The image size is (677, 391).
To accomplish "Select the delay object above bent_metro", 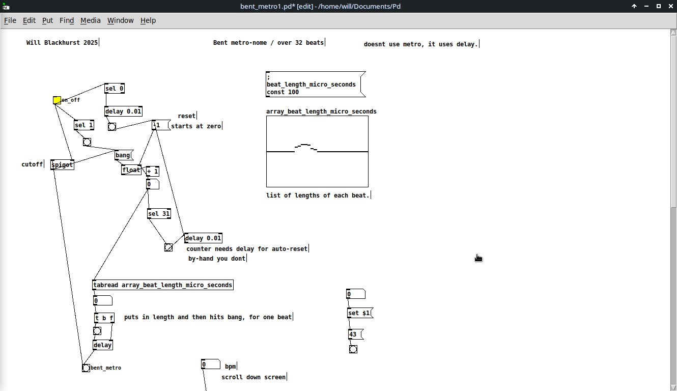I will coord(103,345).
